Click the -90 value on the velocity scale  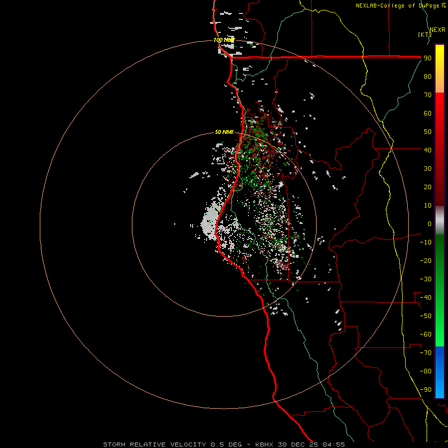point(426,390)
